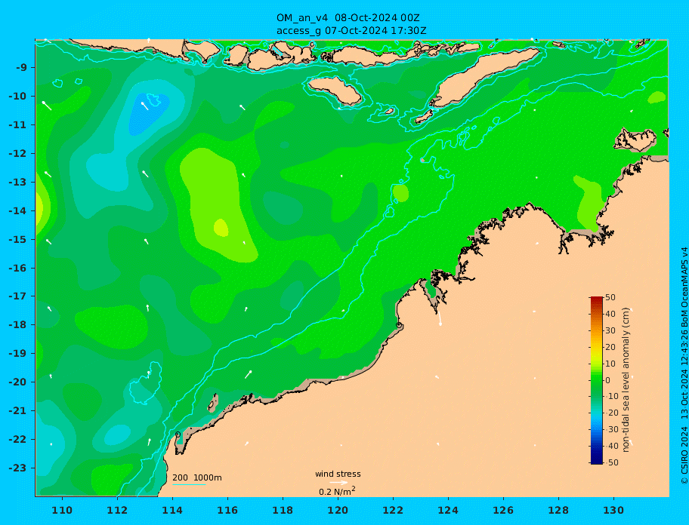Click the blue low-anomaly patch near 113E, 10.5S
Image resolution: width=689 pixels, height=525 pixels.
pos(149,113)
